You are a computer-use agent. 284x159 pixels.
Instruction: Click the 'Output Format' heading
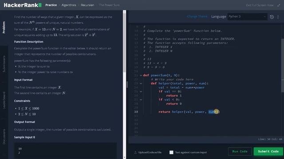click(25, 122)
